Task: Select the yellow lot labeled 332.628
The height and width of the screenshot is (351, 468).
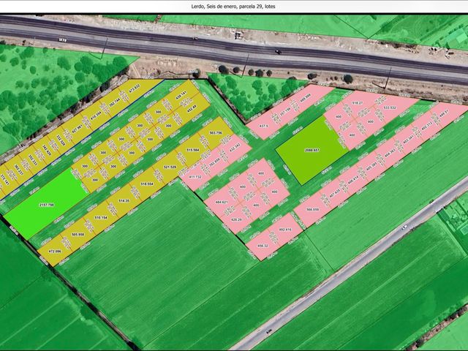Action: click(x=61, y=140)
